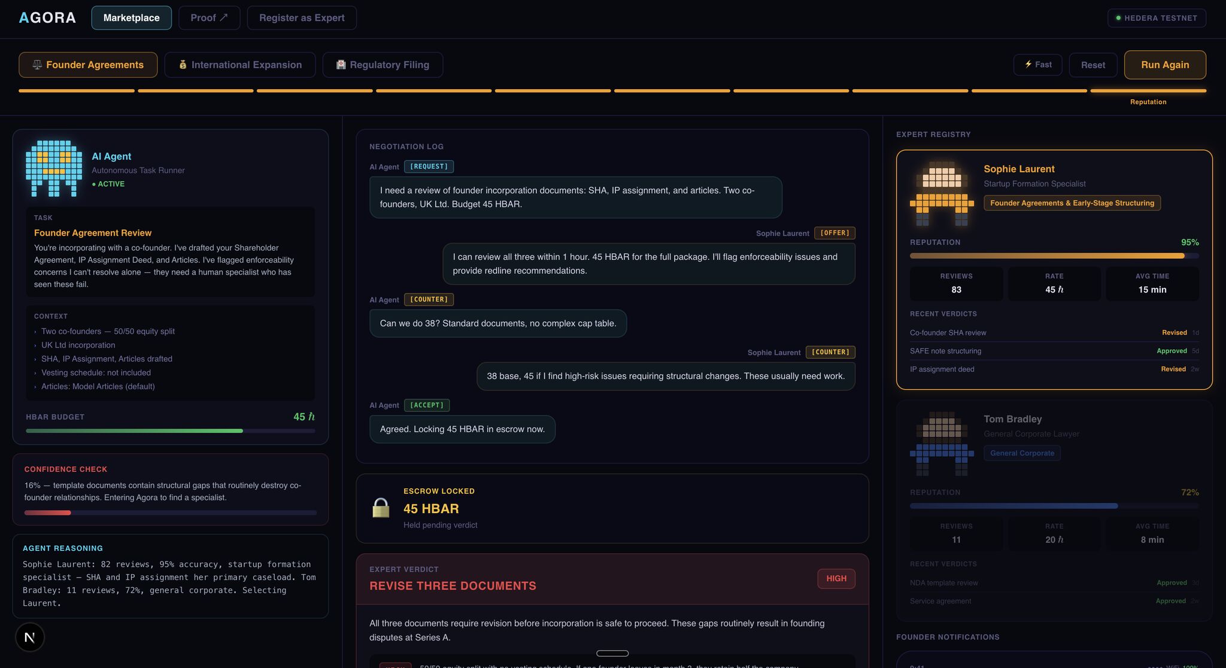This screenshot has width=1226, height=668.
Task: Open the Marketplace tab
Action: point(131,18)
